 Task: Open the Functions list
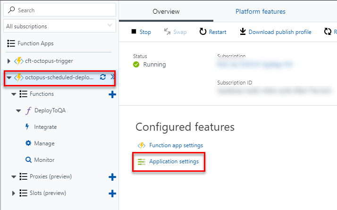tap(42, 94)
